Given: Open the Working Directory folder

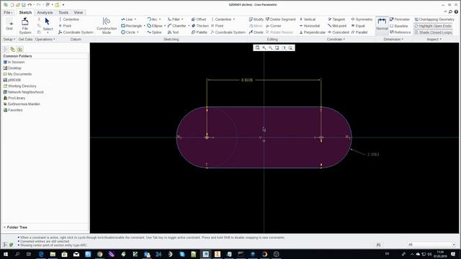Looking at the screenshot, I should [19, 86].
